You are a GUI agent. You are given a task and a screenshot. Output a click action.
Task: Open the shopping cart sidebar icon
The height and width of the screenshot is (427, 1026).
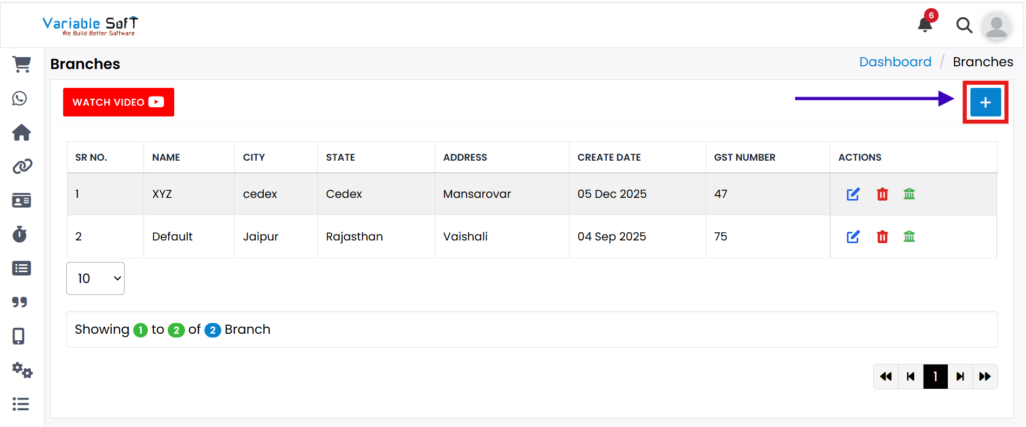(x=22, y=65)
